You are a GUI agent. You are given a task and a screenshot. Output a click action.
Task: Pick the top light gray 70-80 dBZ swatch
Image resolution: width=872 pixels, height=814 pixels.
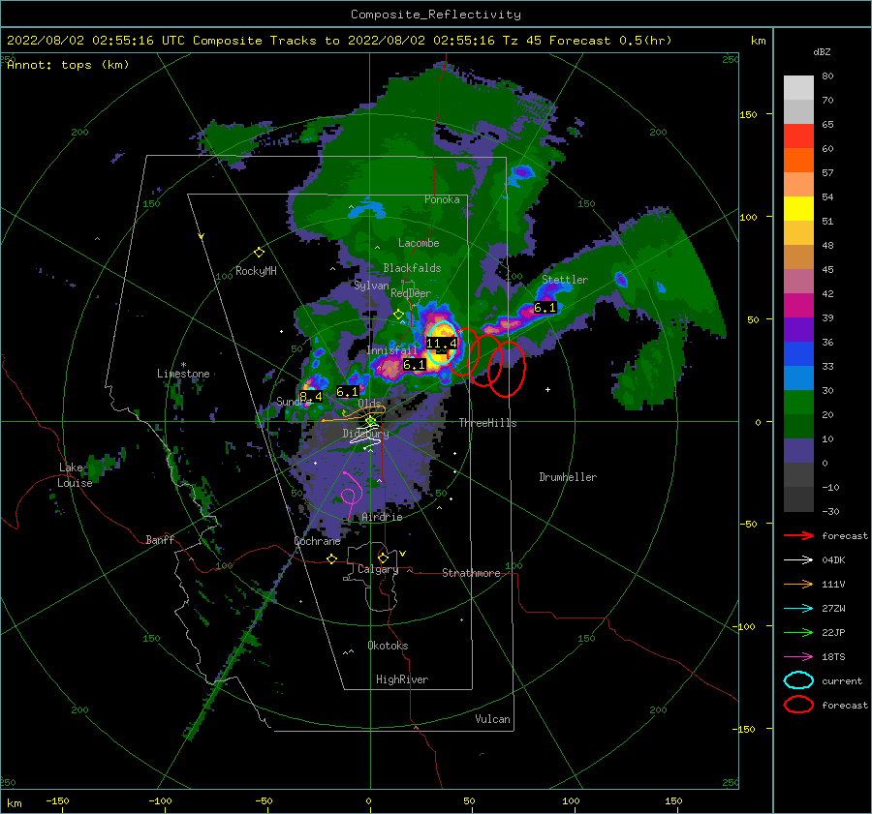tap(798, 88)
